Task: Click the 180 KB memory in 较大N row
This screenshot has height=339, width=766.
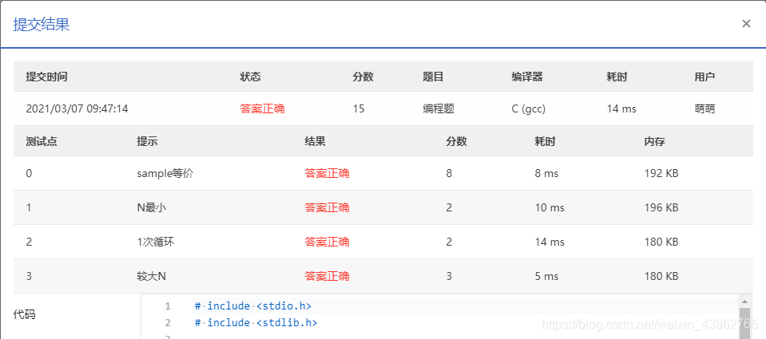Action: pyautogui.click(x=661, y=276)
